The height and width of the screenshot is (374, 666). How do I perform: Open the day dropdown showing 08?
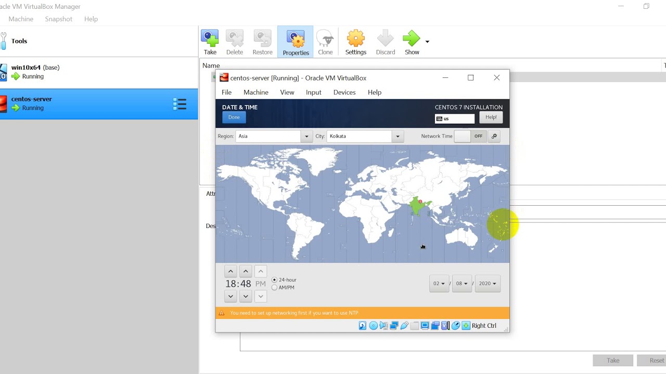click(x=462, y=284)
